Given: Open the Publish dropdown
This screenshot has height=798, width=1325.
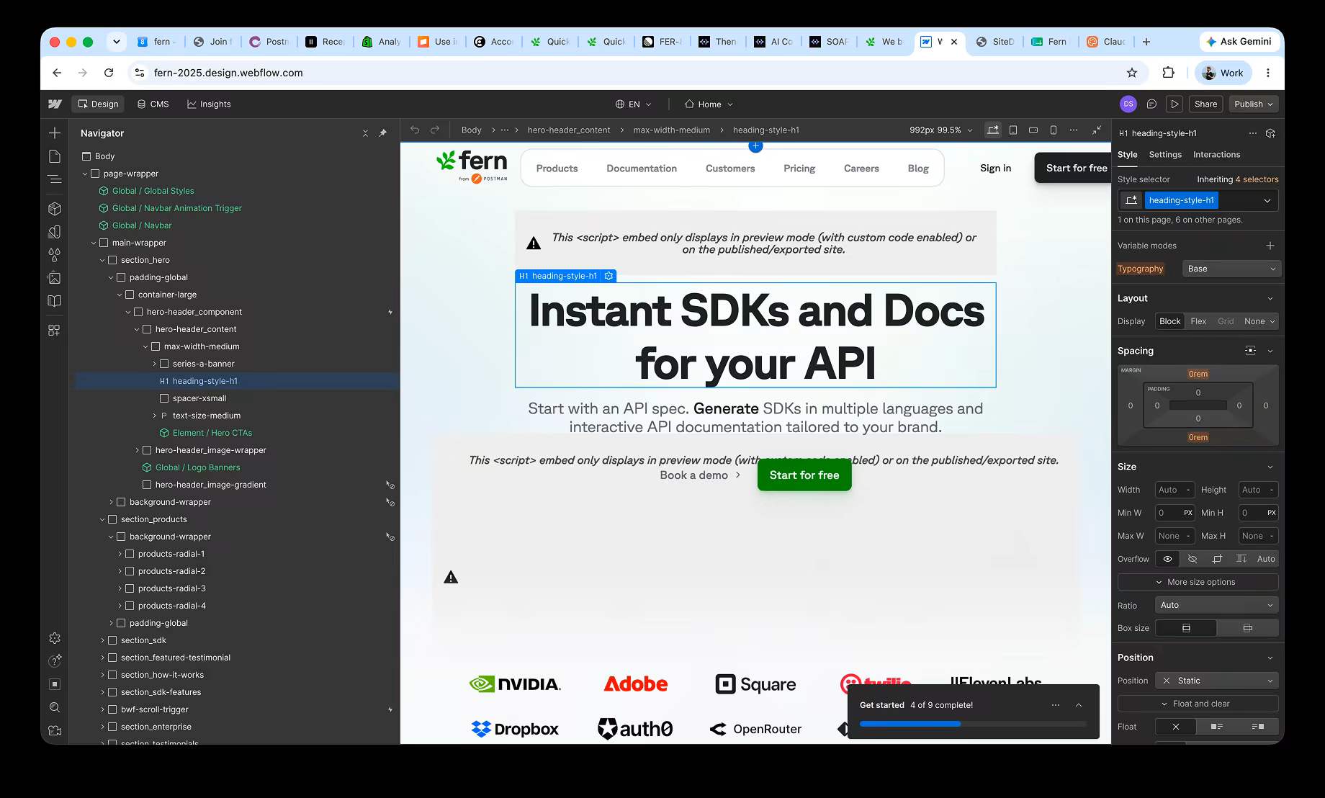Looking at the screenshot, I should pyautogui.click(x=1254, y=104).
